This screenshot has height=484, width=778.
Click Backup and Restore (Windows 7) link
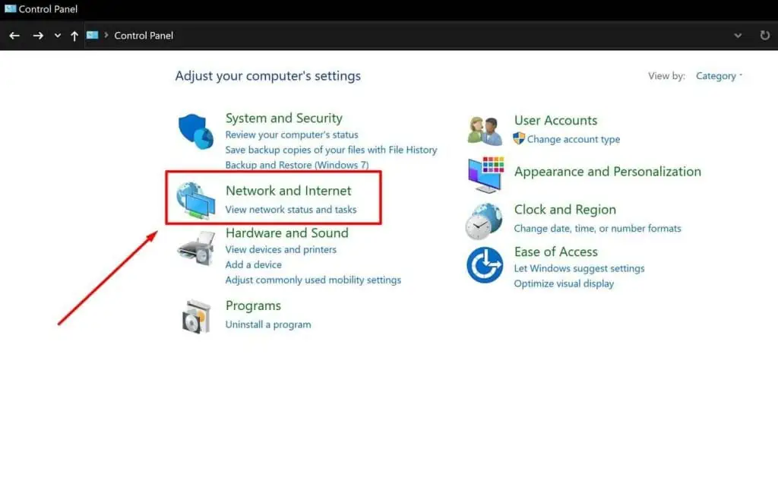click(x=296, y=165)
